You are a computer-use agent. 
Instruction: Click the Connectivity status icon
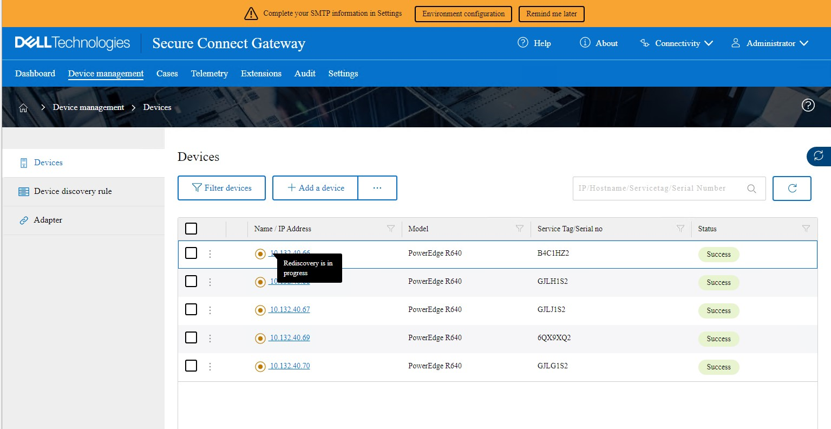(645, 43)
